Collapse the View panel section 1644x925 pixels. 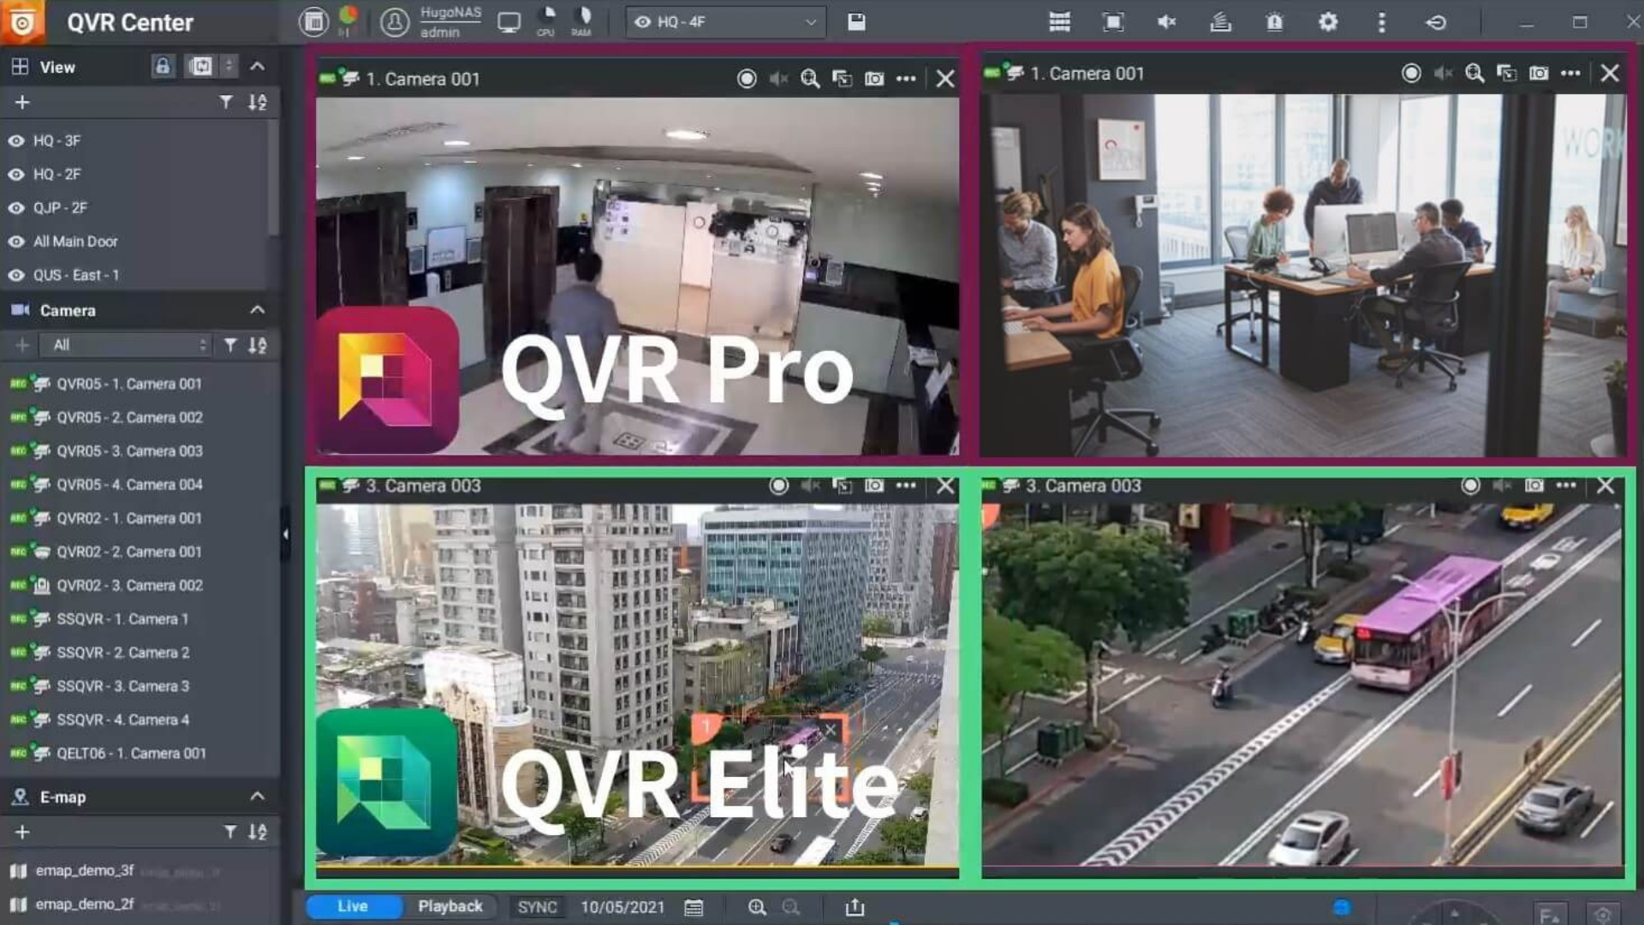click(x=257, y=66)
